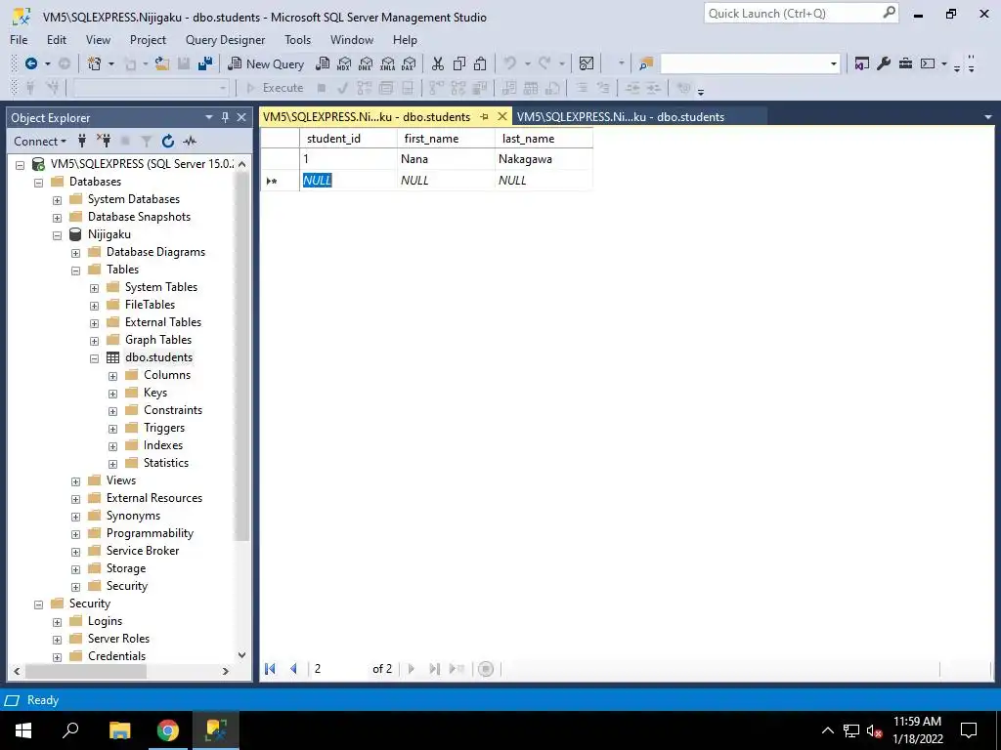Open the File menu

(19, 39)
